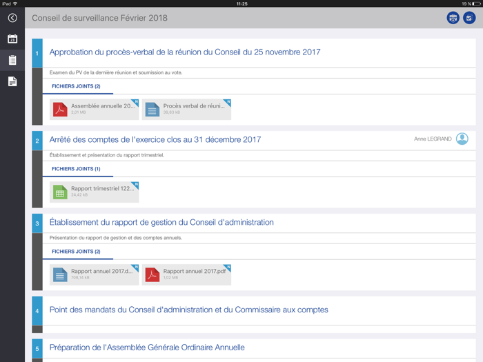Viewport: 483px width, 362px height.
Task: Click text Présentation du rapport de gestion
Action: (x=116, y=238)
